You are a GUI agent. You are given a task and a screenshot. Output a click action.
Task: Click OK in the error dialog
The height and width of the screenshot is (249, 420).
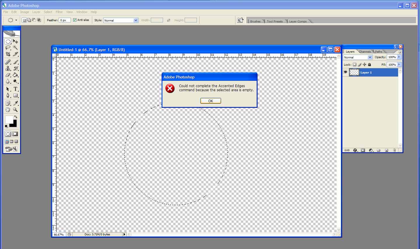211,101
